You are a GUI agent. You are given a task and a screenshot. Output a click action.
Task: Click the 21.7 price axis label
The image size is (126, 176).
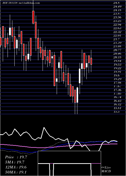(116, 39)
